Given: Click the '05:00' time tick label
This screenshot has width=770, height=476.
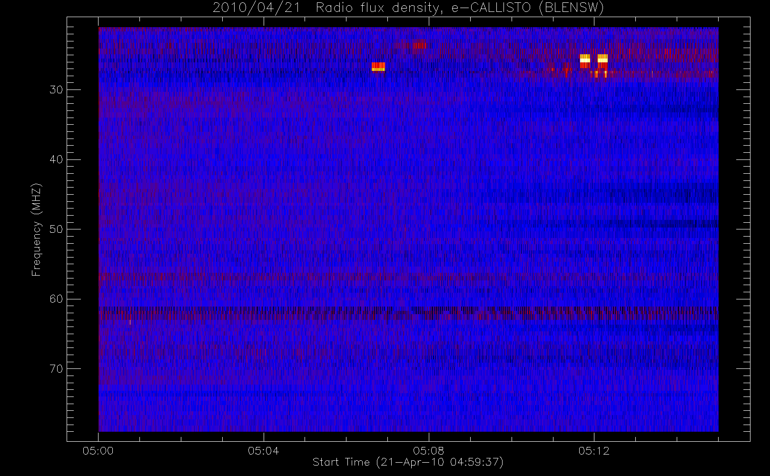Looking at the screenshot, I should [x=98, y=451].
